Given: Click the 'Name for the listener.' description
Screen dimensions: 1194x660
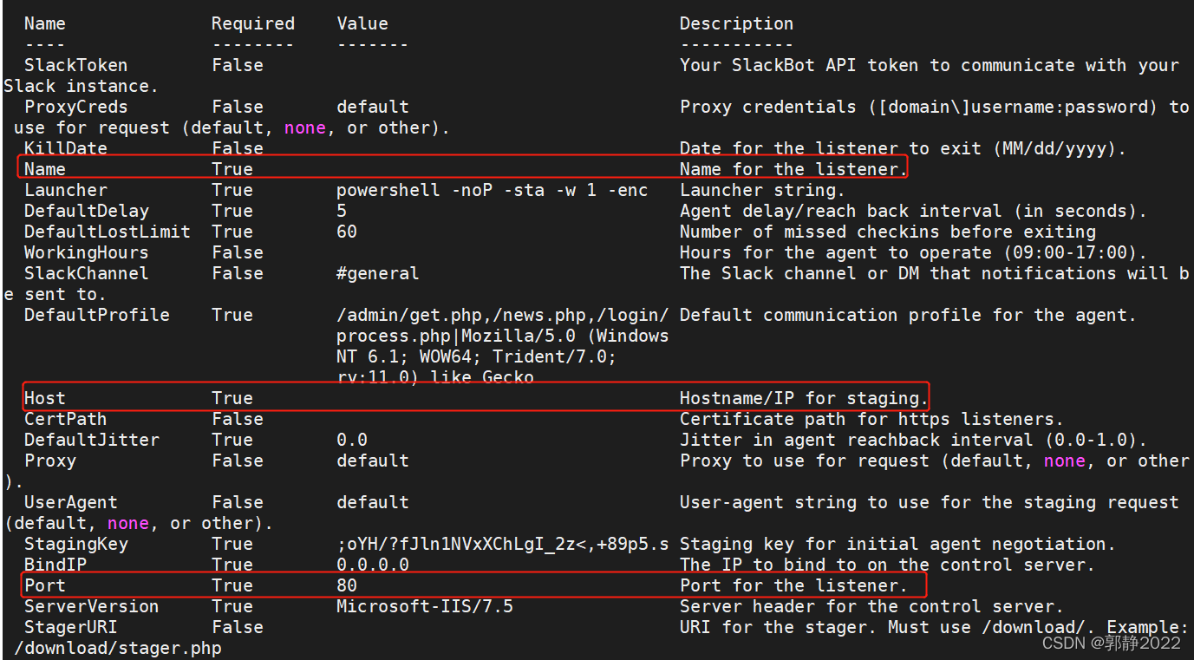Looking at the screenshot, I should [x=793, y=169].
